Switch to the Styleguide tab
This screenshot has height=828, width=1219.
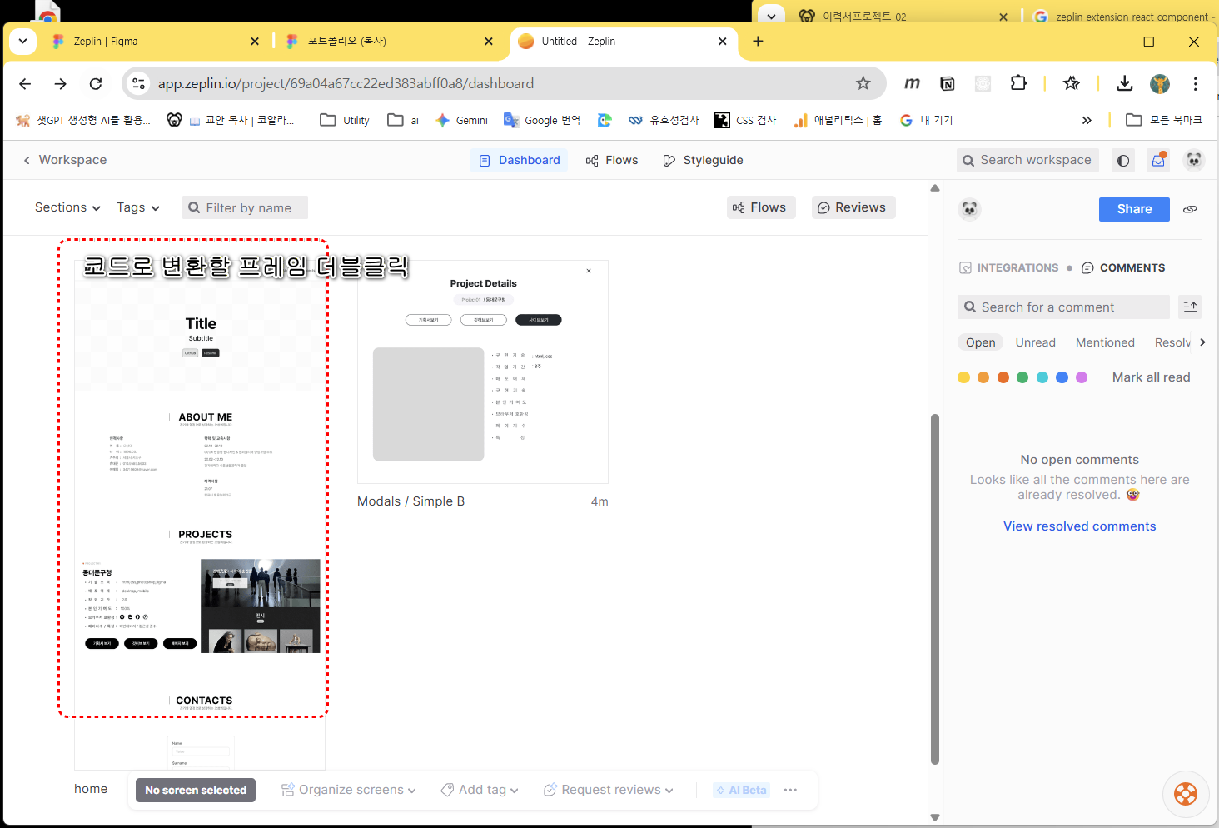pyautogui.click(x=704, y=160)
